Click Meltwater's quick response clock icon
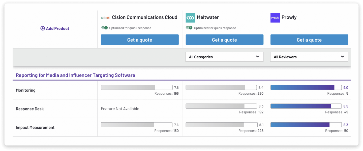The height and width of the screenshot is (151, 363). click(189, 28)
